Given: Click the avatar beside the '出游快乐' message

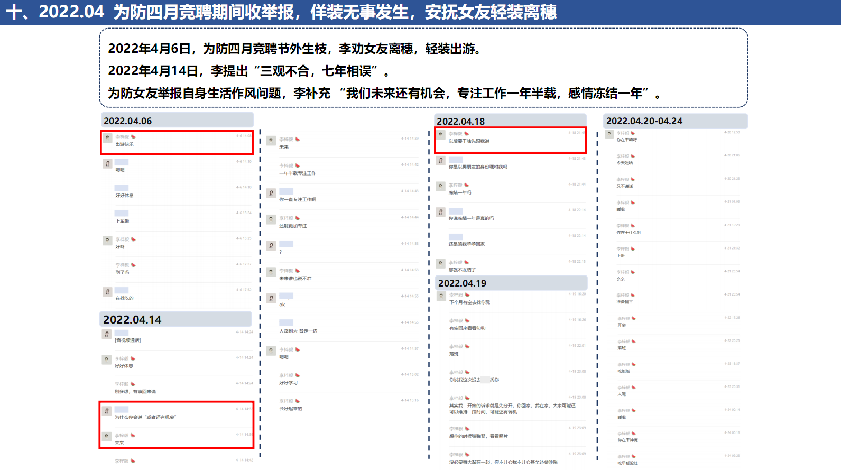Looking at the screenshot, I should [x=107, y=138].
